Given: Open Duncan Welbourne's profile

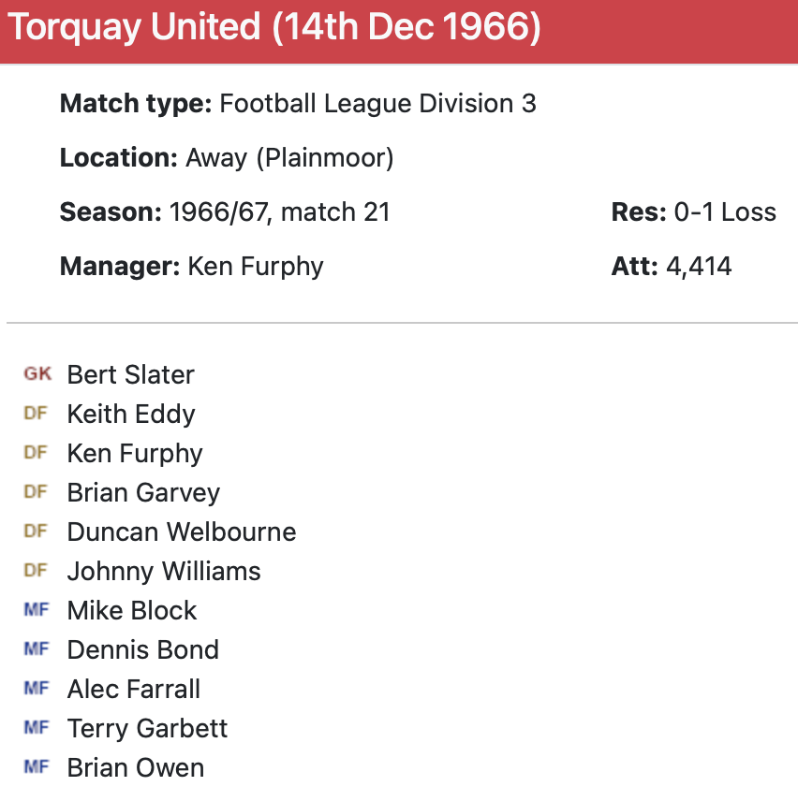Looking at the screenshot, I should click(181, 532).
